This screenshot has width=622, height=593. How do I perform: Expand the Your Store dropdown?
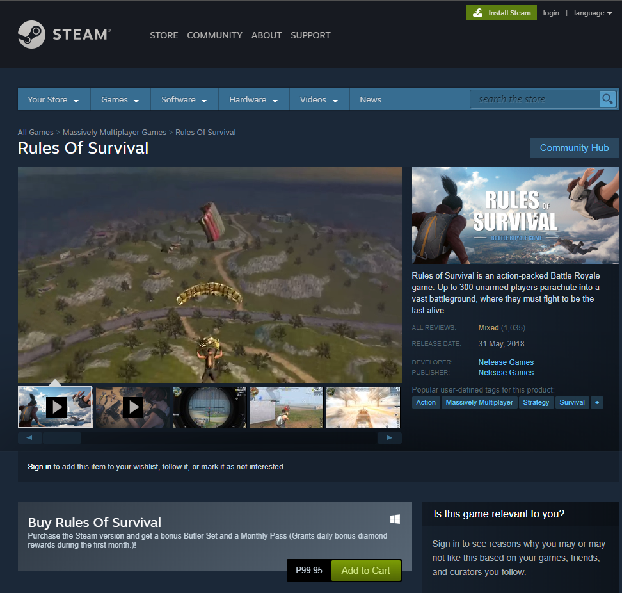pos(54,99)
